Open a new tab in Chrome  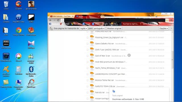(x=103, y=16)
